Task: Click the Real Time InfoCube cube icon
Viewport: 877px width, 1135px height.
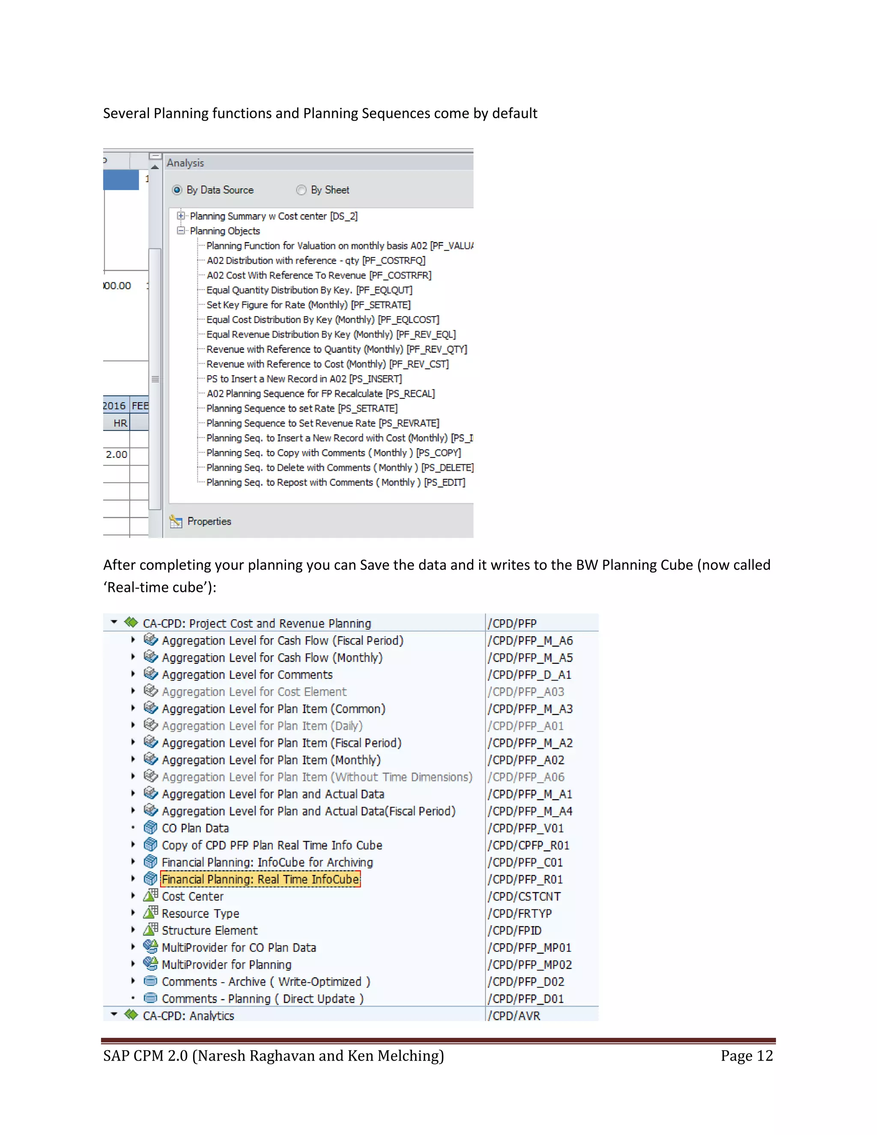Action: 151,878
